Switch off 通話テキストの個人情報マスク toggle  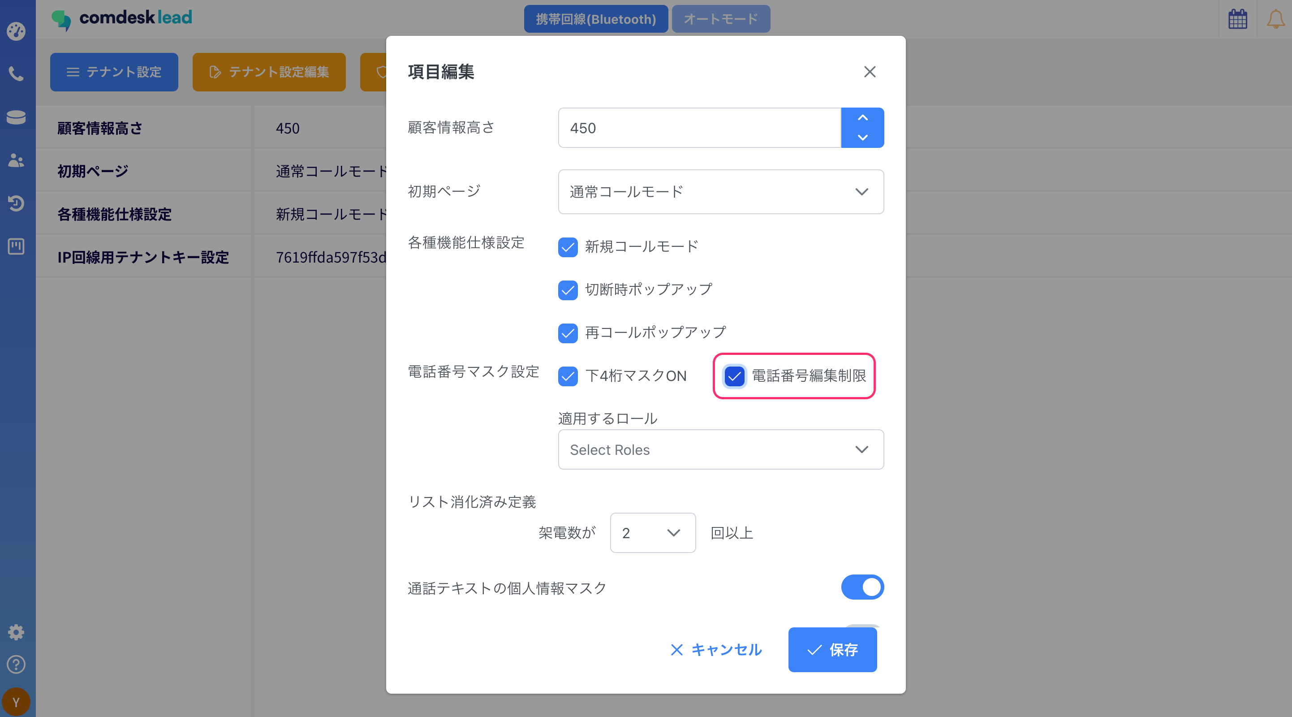(x=863, y=587)
